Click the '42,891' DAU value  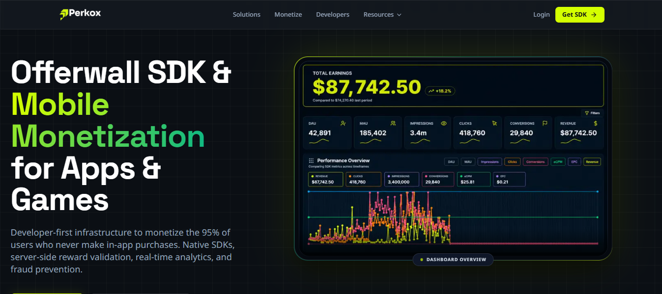pos(320,133)
